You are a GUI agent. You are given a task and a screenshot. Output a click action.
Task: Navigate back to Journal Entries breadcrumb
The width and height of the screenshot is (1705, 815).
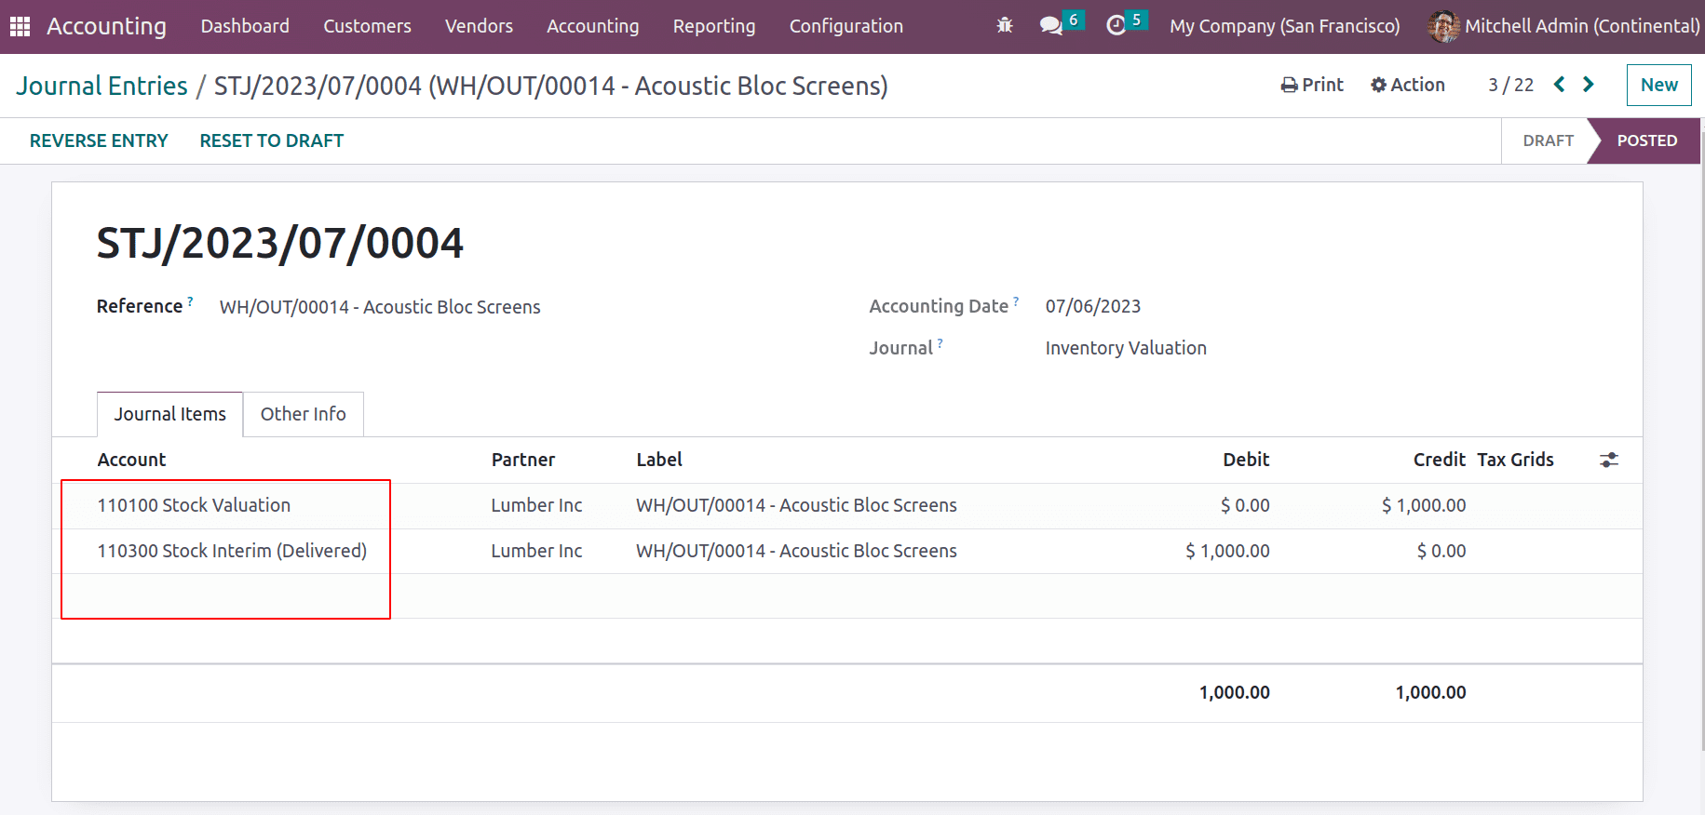coord(101,86)
